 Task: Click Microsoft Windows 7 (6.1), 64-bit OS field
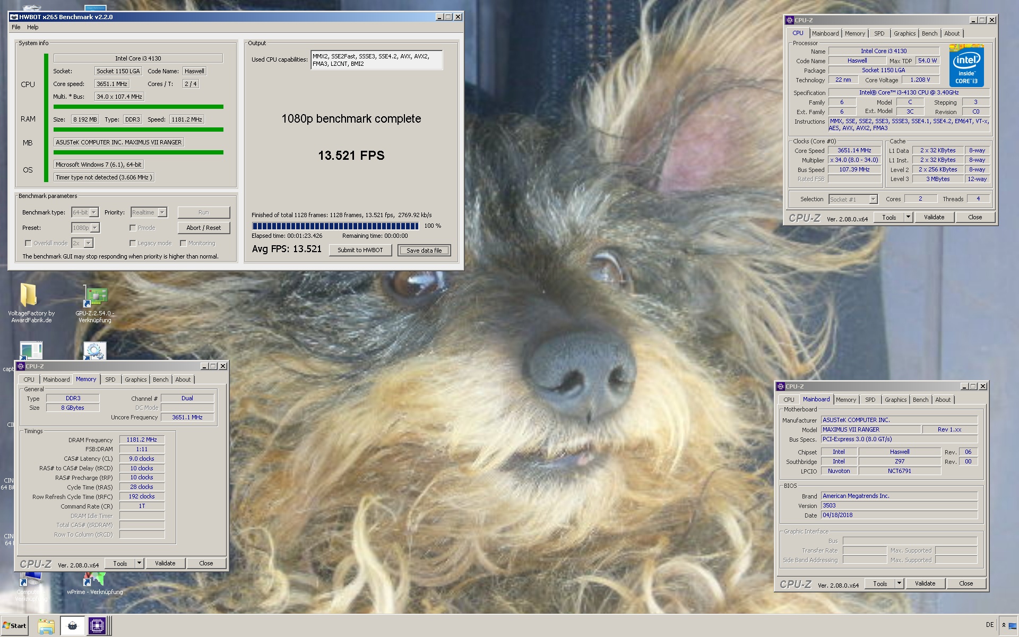tap(99, 165)
